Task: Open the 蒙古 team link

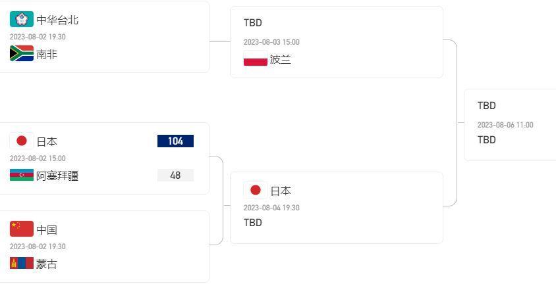Action: click(x=47, y=264)
